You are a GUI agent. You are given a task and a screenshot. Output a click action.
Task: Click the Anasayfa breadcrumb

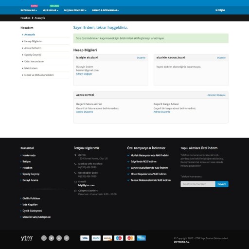pyautogui.click(x=40, y=18)
